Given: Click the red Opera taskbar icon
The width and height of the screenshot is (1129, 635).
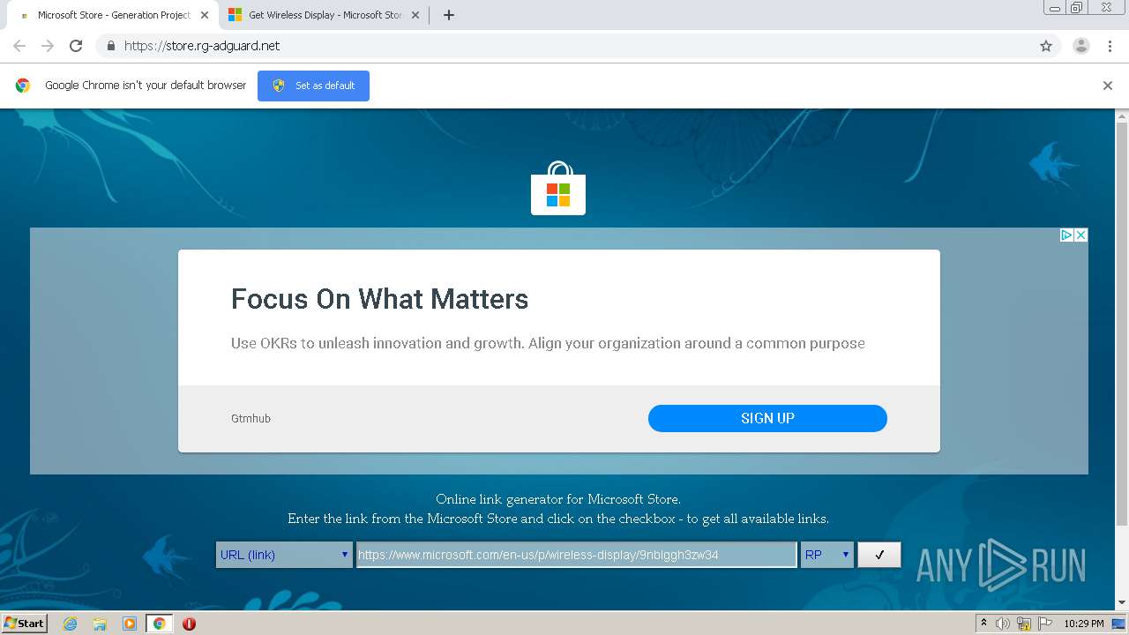Looking at the screenshot, I should pos(189,624).
